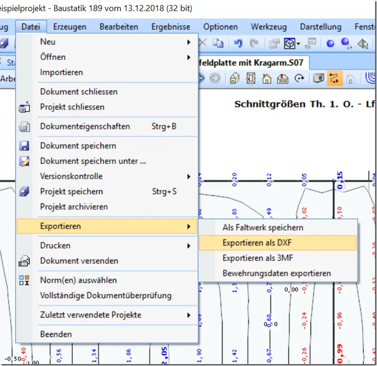Select Projekt archivieren
The height and width of the screenshot is (366, 377).
(107, 207)
